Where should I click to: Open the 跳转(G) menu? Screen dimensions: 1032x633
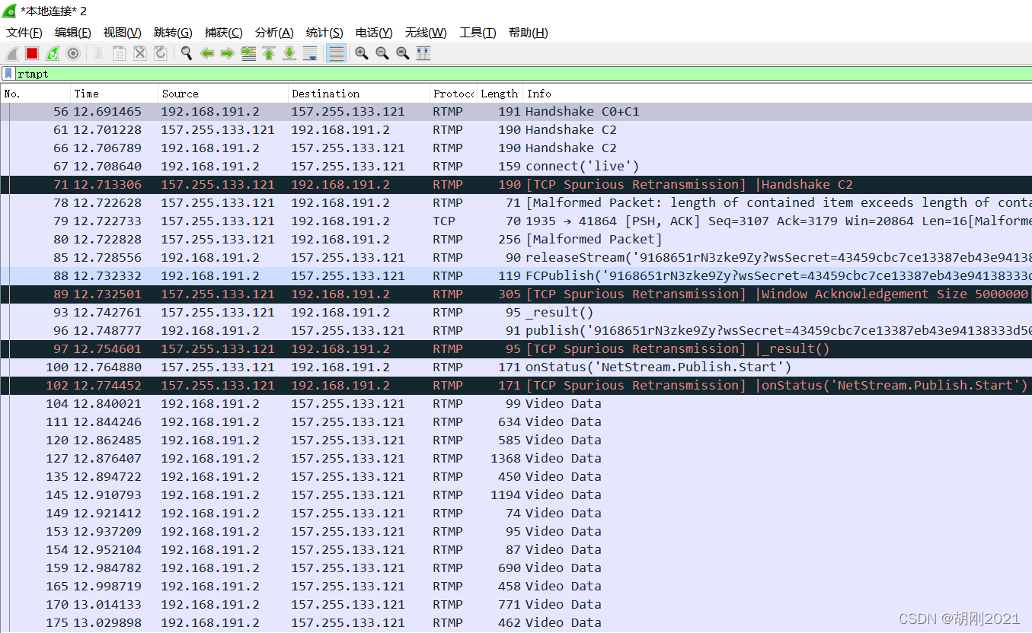pyautogui.click(x=173, y=33)
